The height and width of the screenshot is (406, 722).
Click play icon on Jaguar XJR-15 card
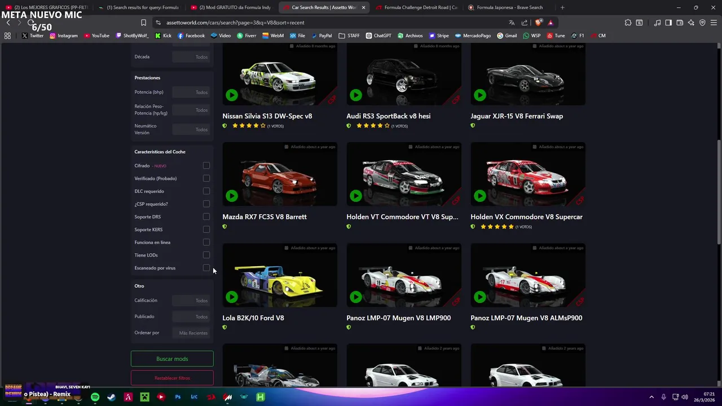coord(480,95)
